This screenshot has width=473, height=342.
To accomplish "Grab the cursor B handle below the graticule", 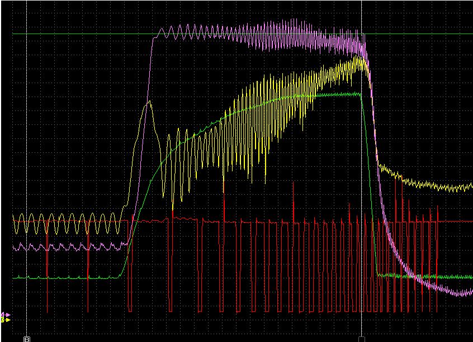I will [26, 340].
